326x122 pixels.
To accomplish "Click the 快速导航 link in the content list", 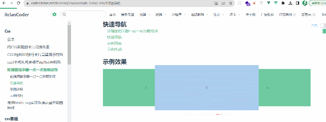I will click(x=114, y=37).
